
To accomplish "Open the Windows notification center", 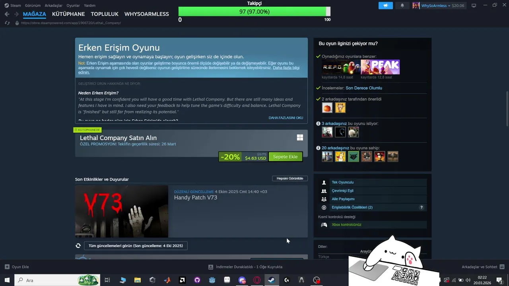I will click(499, 280).
